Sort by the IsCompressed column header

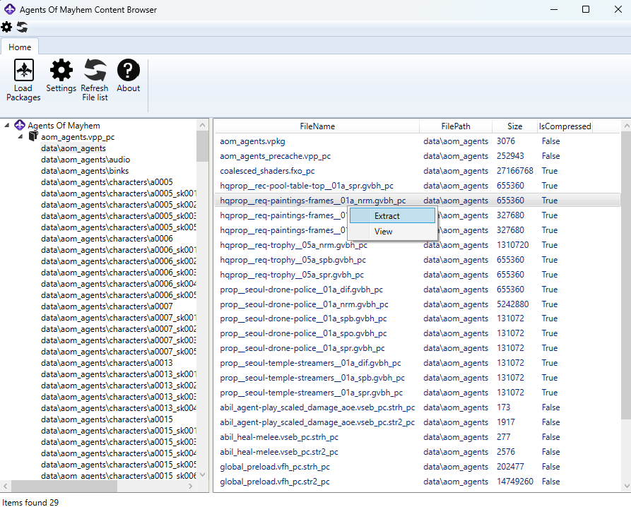tap(565, 126)
